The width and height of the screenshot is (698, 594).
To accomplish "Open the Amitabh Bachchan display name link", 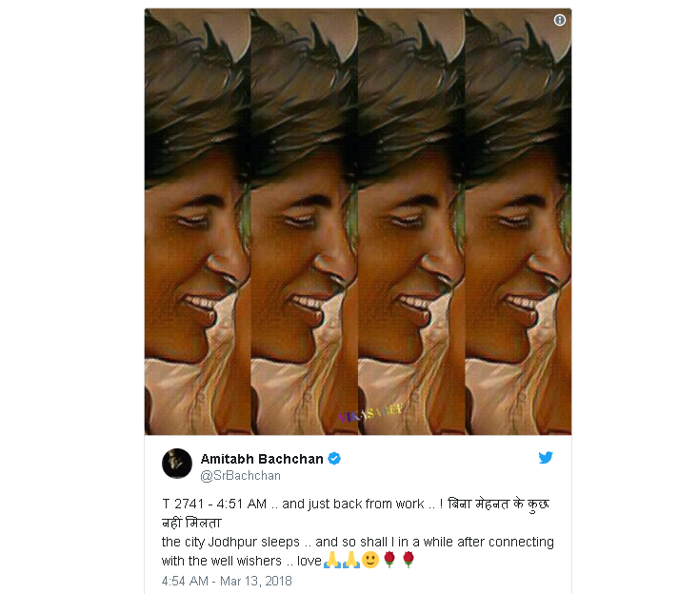I will [262, 459].
